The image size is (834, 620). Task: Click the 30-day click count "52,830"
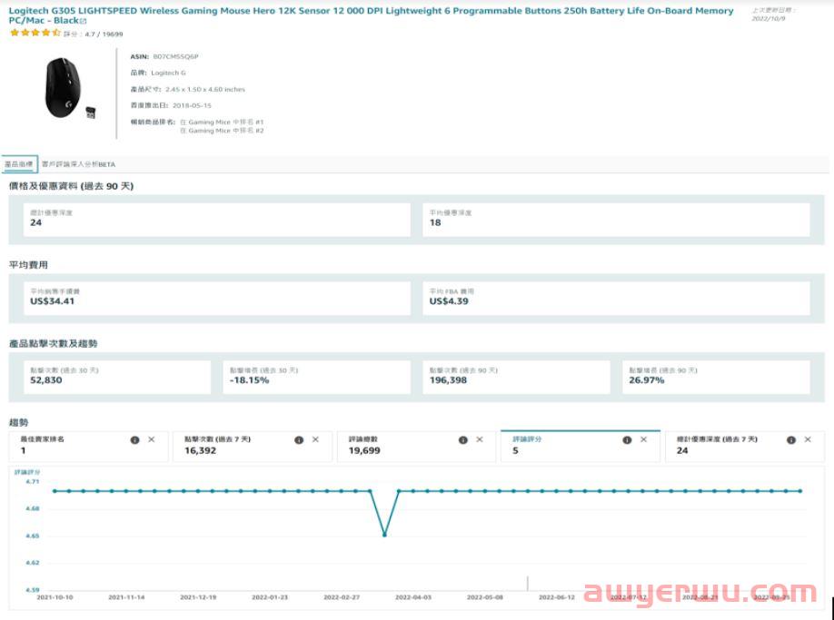(x=46, y=379)
